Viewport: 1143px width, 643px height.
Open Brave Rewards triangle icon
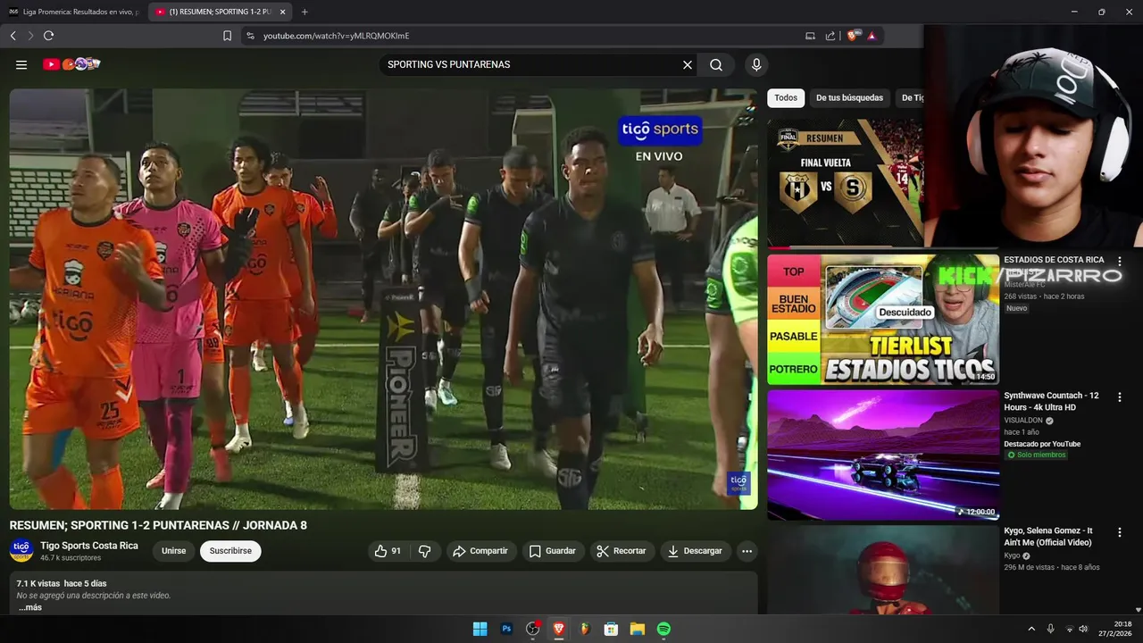click(x=872, y=36)
